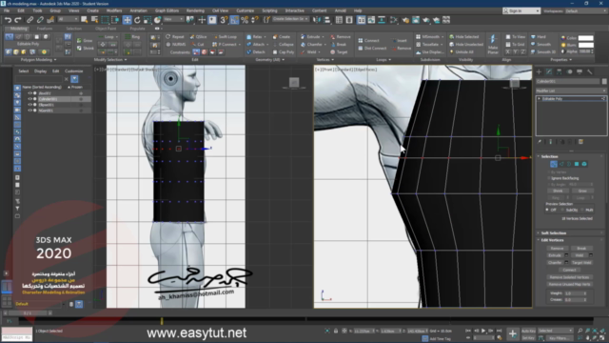The image size is (609, 343).
Task: Select the Multi preview selection radio
Action: 582,210
